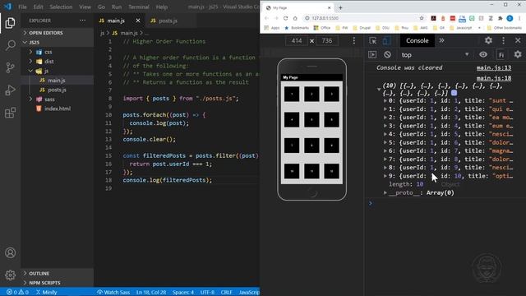Go to the browser home page

(295, 18)
